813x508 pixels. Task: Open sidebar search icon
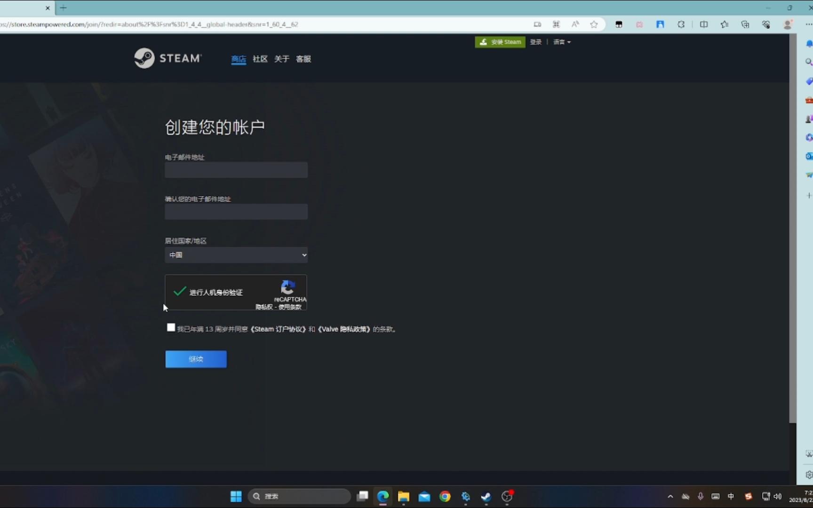pos(809,62)
